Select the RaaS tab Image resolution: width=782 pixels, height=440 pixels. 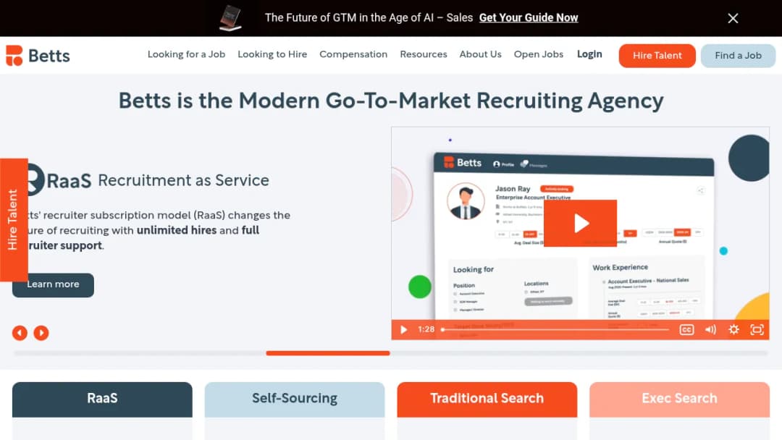pos(102,399)
